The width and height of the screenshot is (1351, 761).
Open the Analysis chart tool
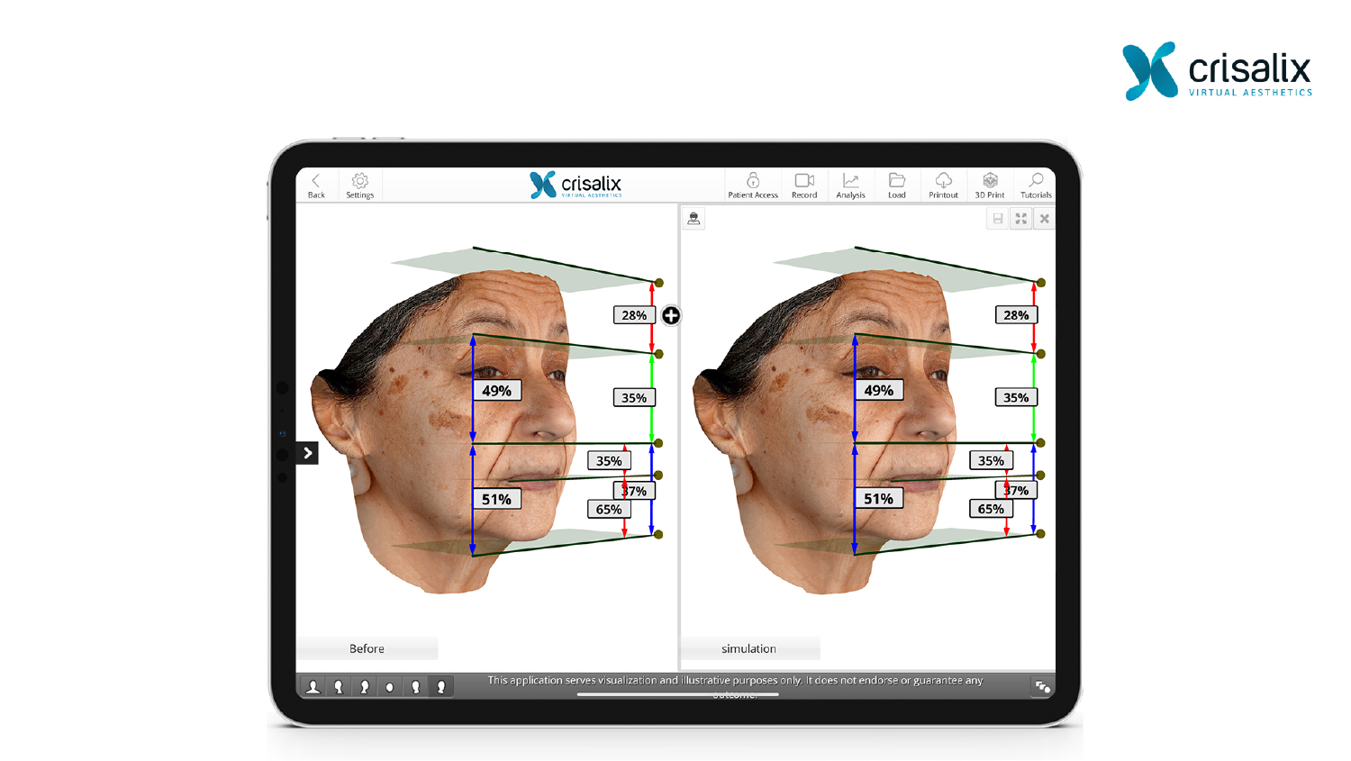click(850, 185)
